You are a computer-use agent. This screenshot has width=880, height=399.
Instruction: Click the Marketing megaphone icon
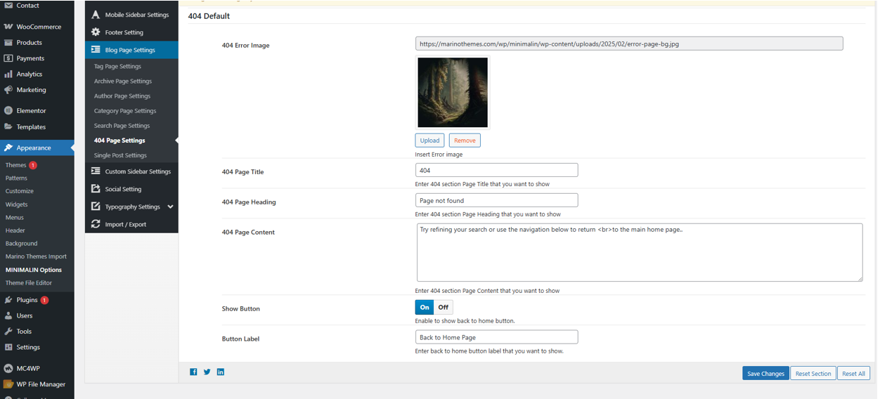point(8,90)
